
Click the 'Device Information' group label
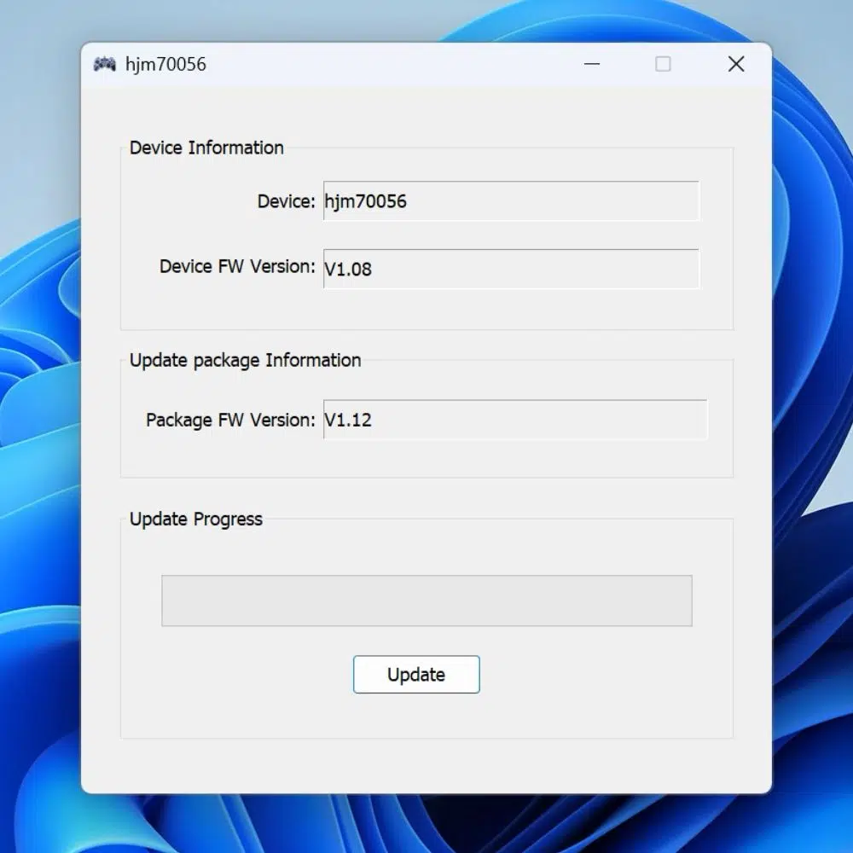click(206, 148)
